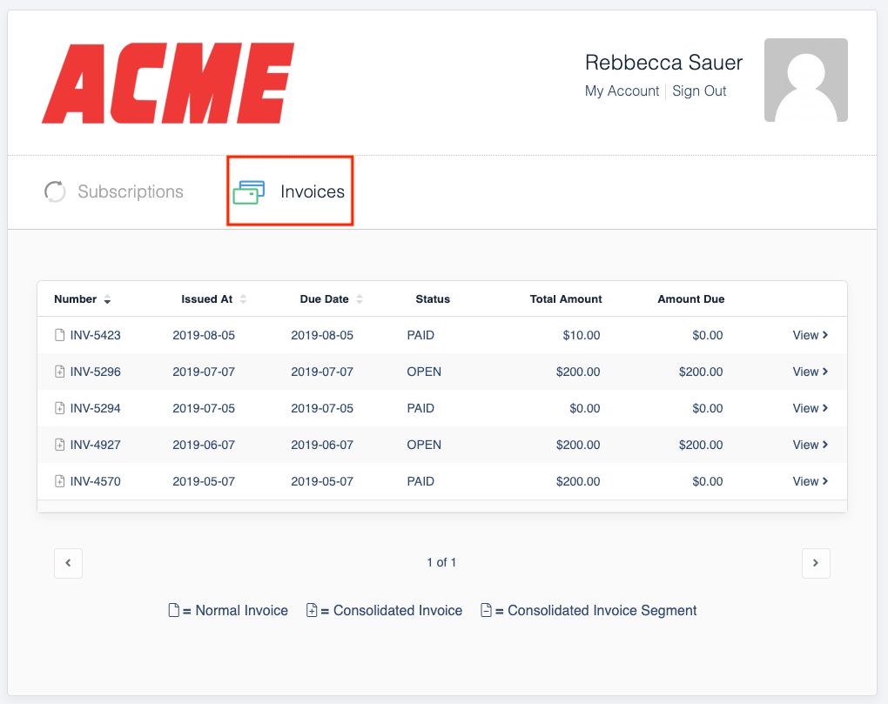
Task: Open My Account
Action: click(x=622, y=91)
